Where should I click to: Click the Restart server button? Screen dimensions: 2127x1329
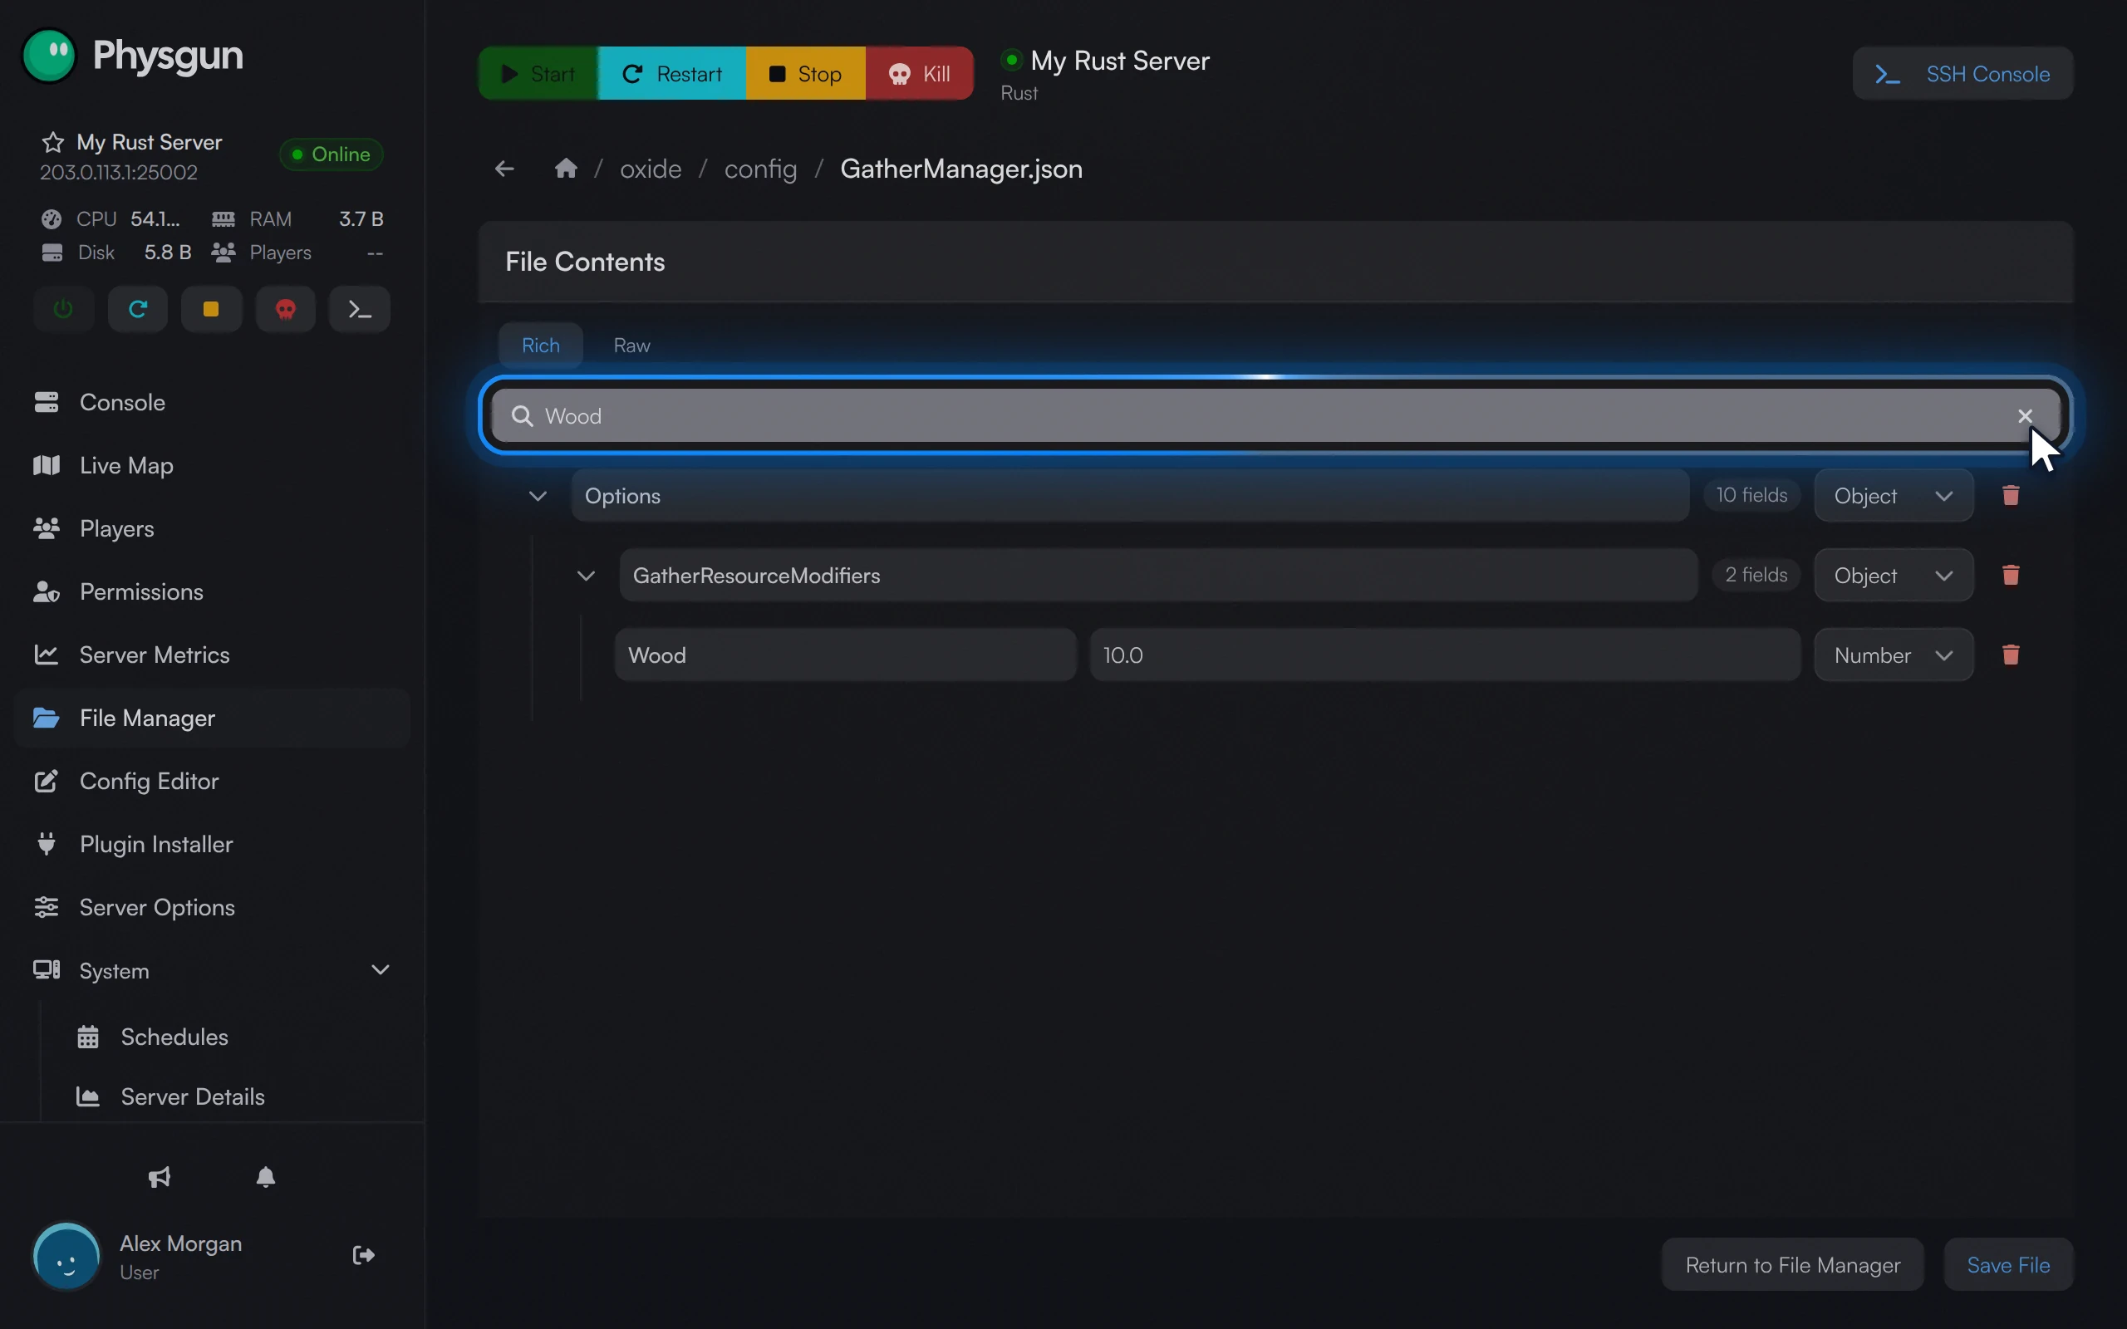point(671,74)
